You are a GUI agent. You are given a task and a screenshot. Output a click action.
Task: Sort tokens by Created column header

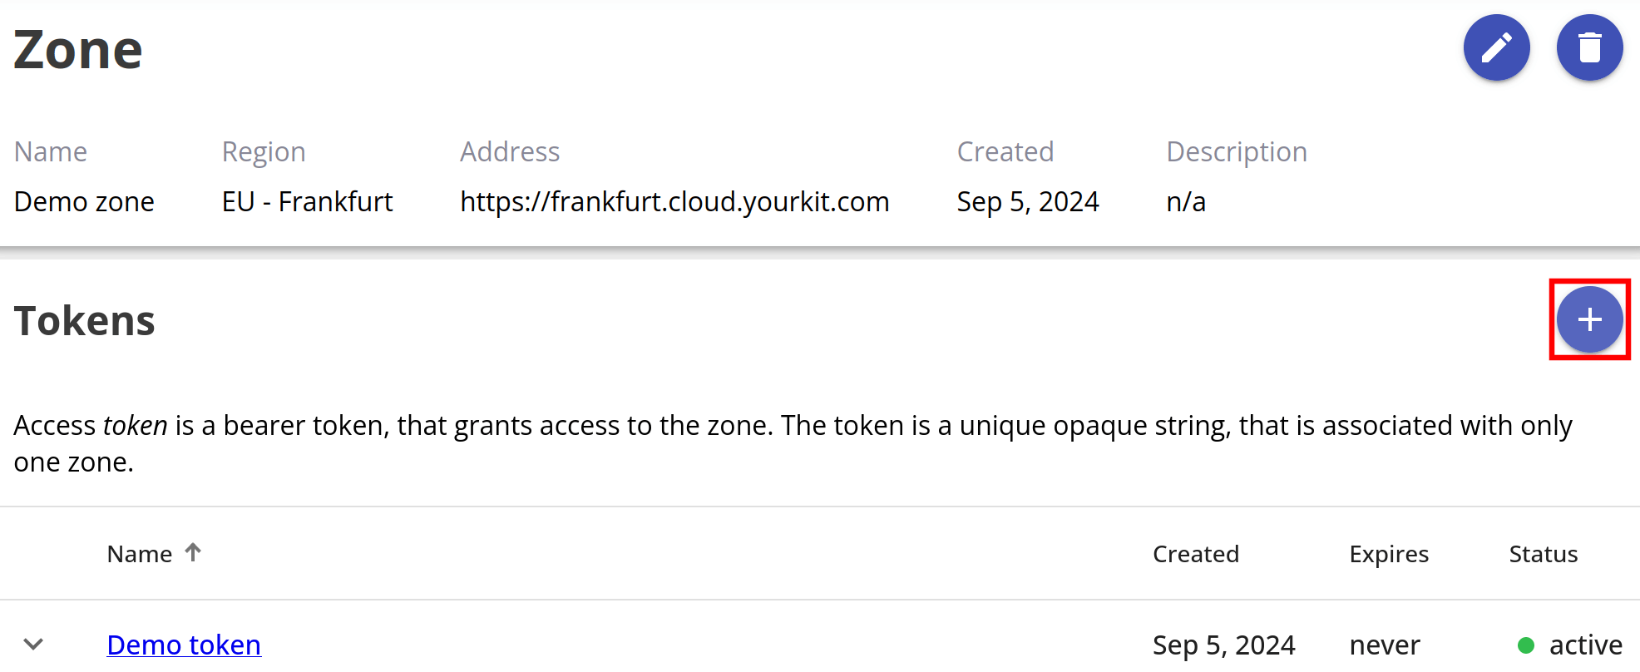pos(1196,554)
